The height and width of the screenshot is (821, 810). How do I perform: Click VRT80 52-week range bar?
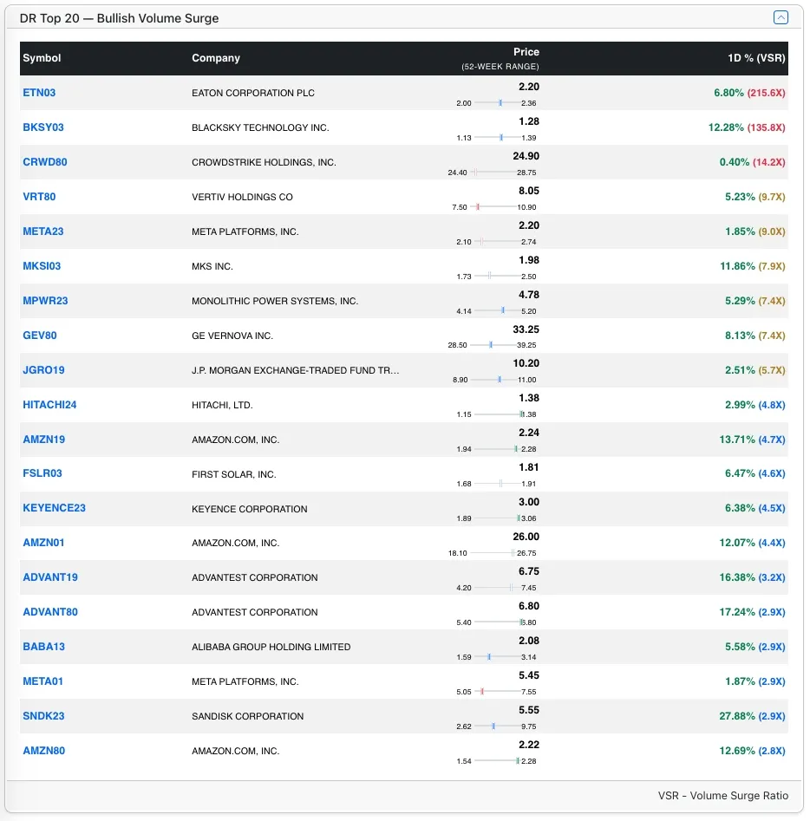(493, 207)
